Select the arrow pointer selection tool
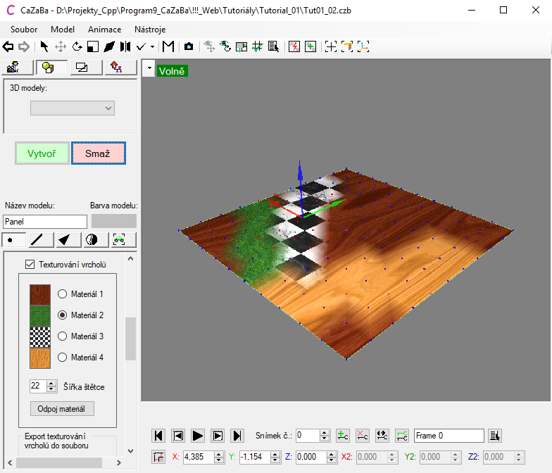552x473 pixels. [x=44, y=46]
